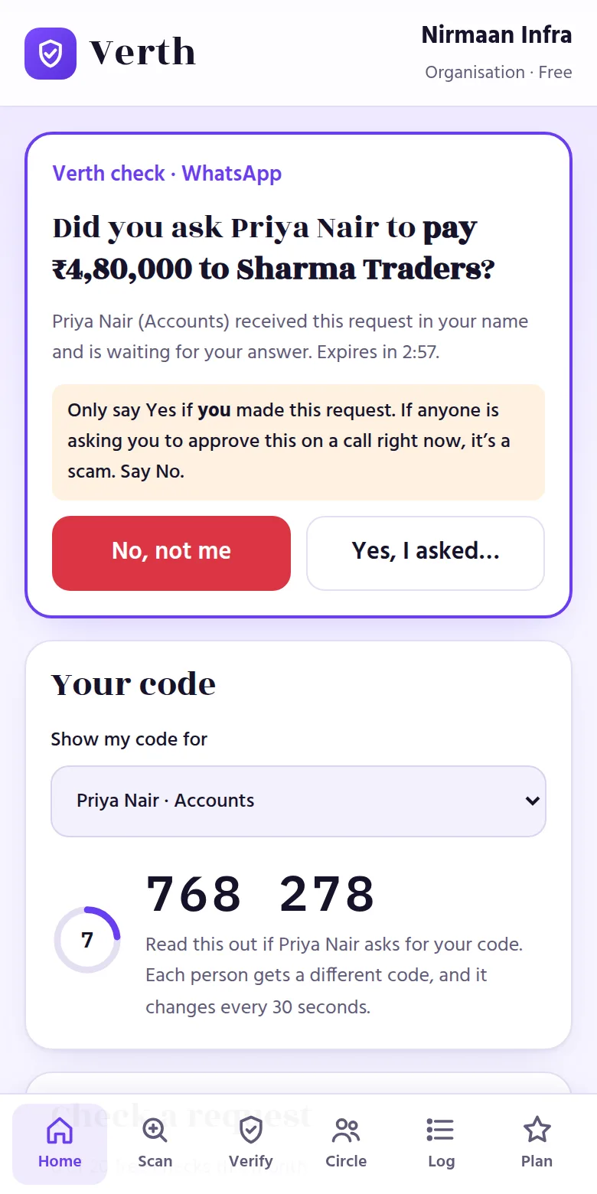Click the orange scam warning notice

pyautogui.click(x=298, y=442)
